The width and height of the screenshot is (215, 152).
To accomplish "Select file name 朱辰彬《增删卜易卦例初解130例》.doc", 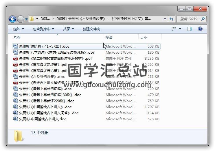I will [50, 95].
